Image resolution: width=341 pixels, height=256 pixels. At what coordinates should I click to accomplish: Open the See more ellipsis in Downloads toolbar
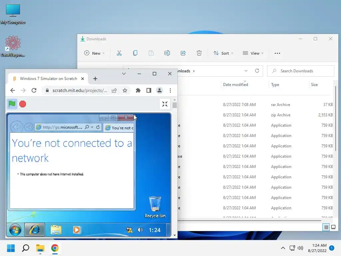(x=277, y=53)
